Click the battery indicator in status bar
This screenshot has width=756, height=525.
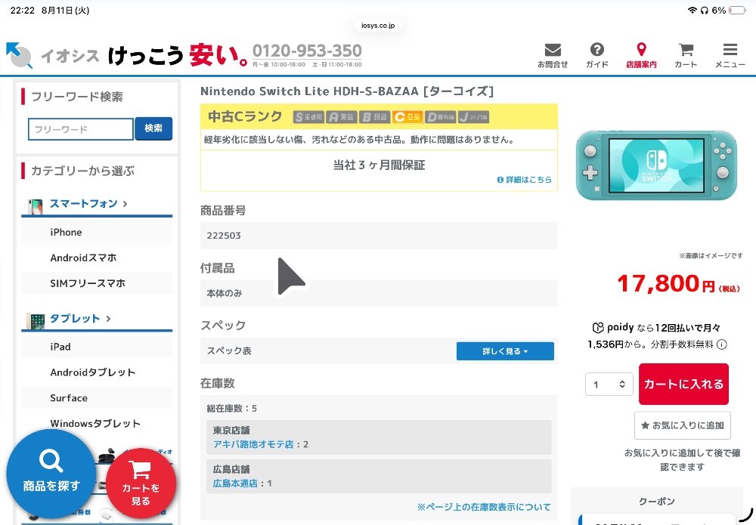point(736,10)
